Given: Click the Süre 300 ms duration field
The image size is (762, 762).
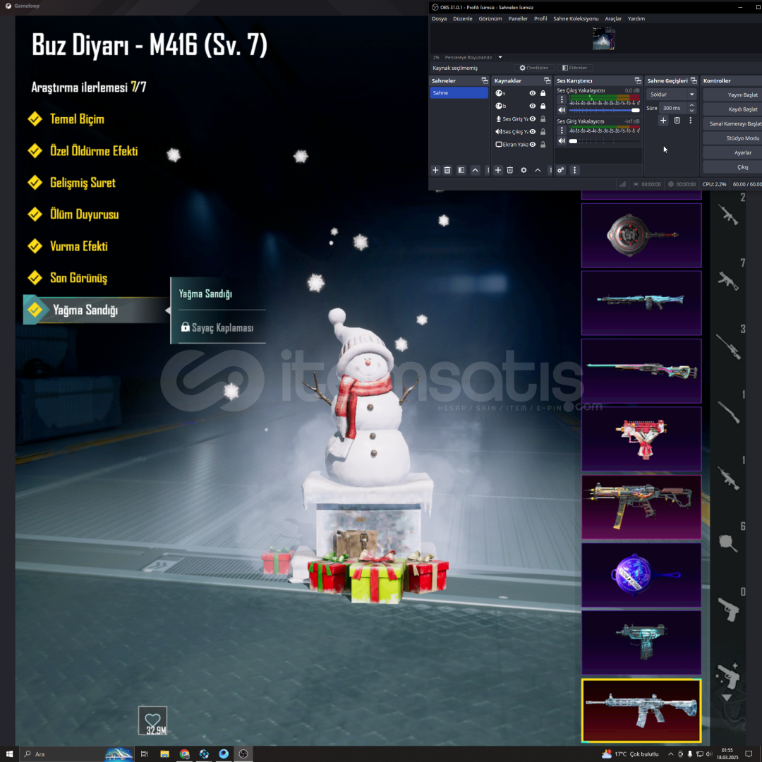Looking at the screenshot, I should point(673,108).
